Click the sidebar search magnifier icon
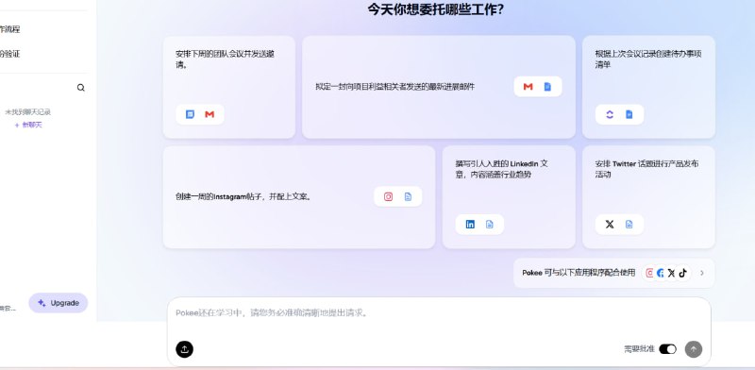Image resolution: width=755 pixels, height=370 pixels. click(81, 88)
